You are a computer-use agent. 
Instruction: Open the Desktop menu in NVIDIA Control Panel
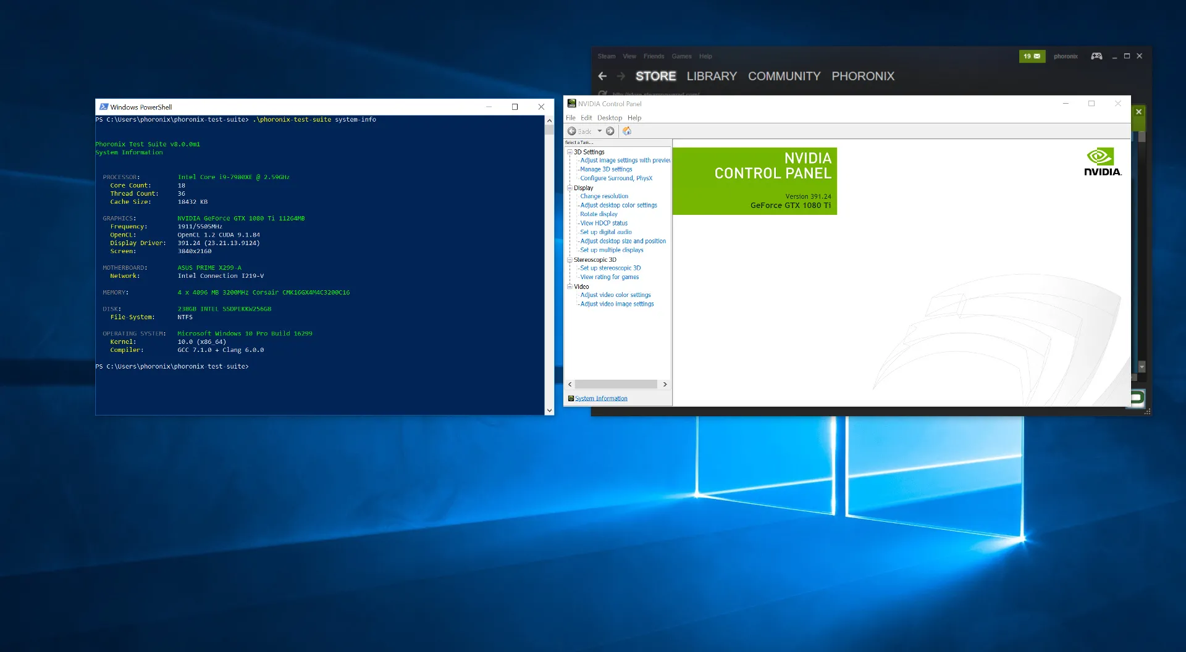click(x=609, y=118)
